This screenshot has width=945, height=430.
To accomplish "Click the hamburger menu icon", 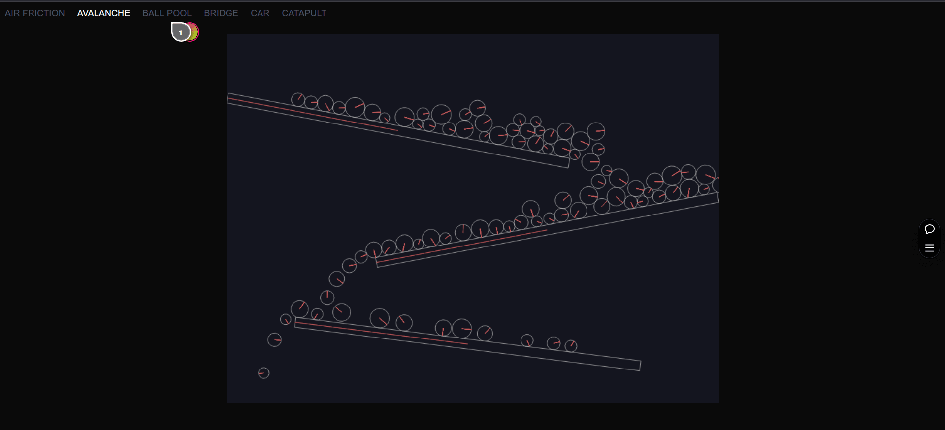I will [x=929, y=248].
